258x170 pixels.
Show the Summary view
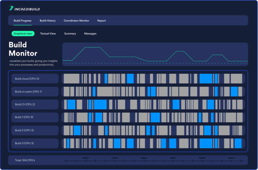pyautogui.click(x=70, y=33)
